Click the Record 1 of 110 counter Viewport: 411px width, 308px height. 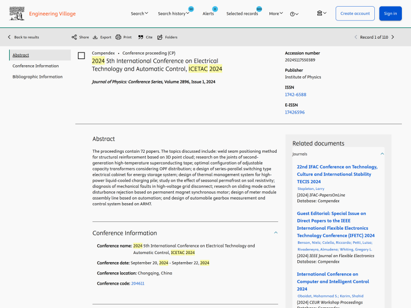(x=374, y=37)
